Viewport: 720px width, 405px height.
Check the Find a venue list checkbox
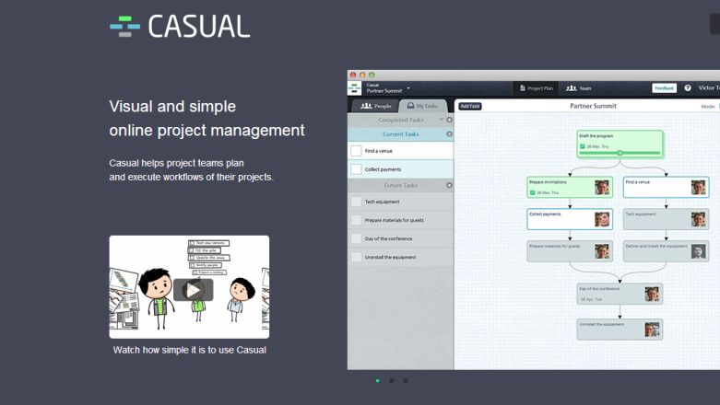coord(356,151)
